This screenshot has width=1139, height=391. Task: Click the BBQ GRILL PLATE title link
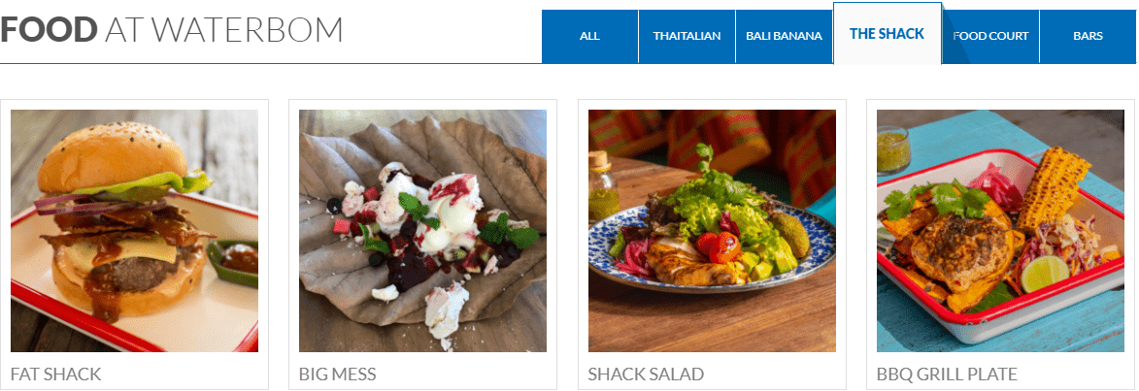947,375
